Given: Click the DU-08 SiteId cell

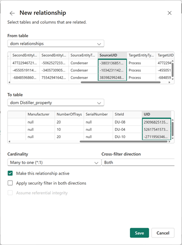Looking at the screenshot, I should [127, 122].
